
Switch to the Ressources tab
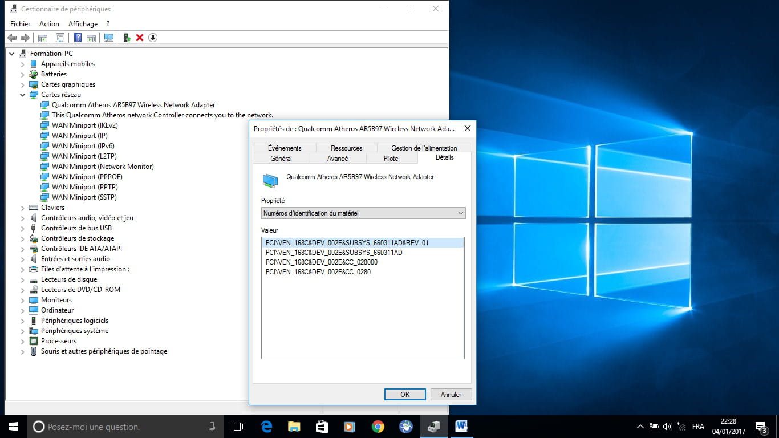(346, 148)
